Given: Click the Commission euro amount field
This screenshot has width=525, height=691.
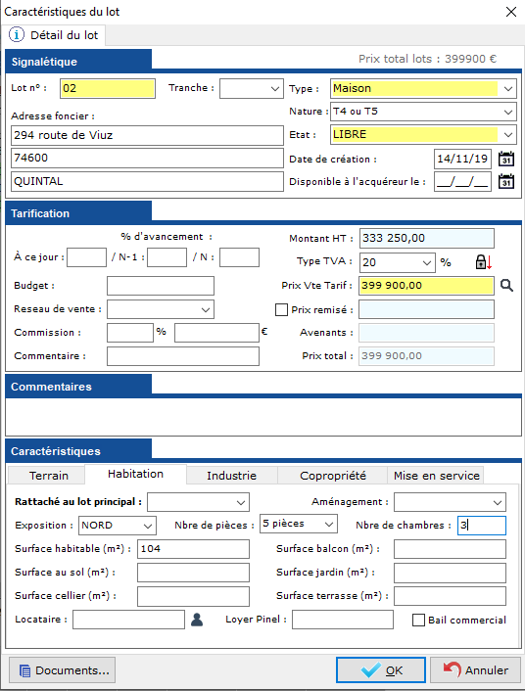Looking at the screenshot, I should (216, 333).
